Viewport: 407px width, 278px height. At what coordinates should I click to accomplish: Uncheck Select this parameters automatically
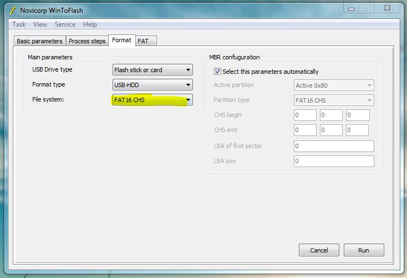pos(217,72)
